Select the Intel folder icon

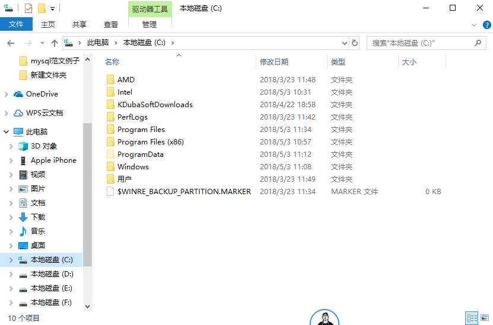coord(110,92)
